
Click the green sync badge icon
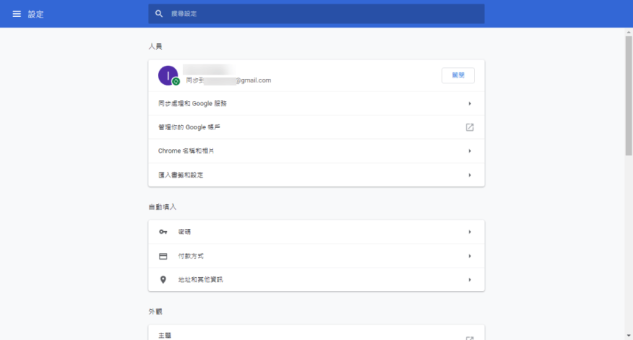click(x=176, y=81)
